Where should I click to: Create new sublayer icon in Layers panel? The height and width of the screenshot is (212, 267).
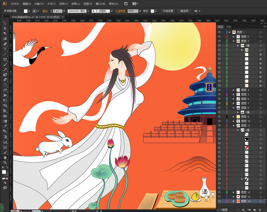coord(249,210)
